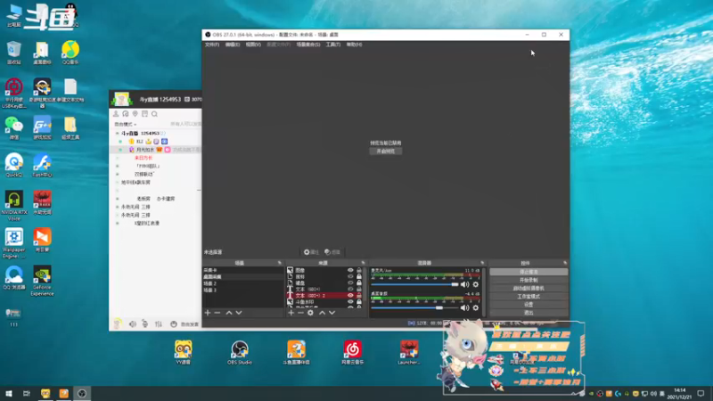The image size is (713, 401).
Task: Move the selected scene down
Action: [x=239, y=313]
